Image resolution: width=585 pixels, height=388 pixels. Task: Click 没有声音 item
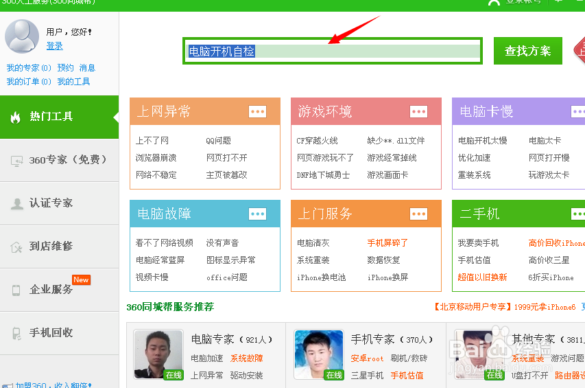[x=222, y=243]
